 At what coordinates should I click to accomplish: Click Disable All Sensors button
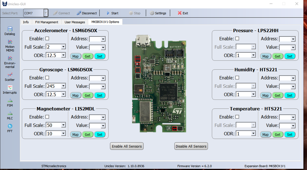tap(191, 146)
